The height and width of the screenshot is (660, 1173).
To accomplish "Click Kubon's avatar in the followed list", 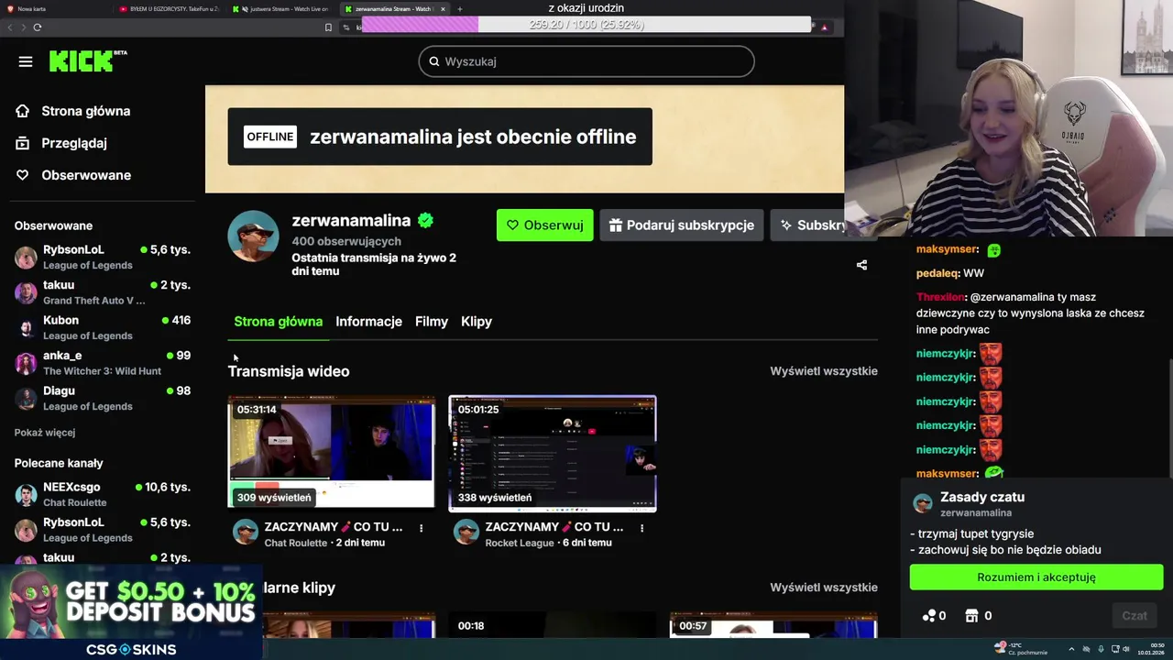I will [26, 327].
